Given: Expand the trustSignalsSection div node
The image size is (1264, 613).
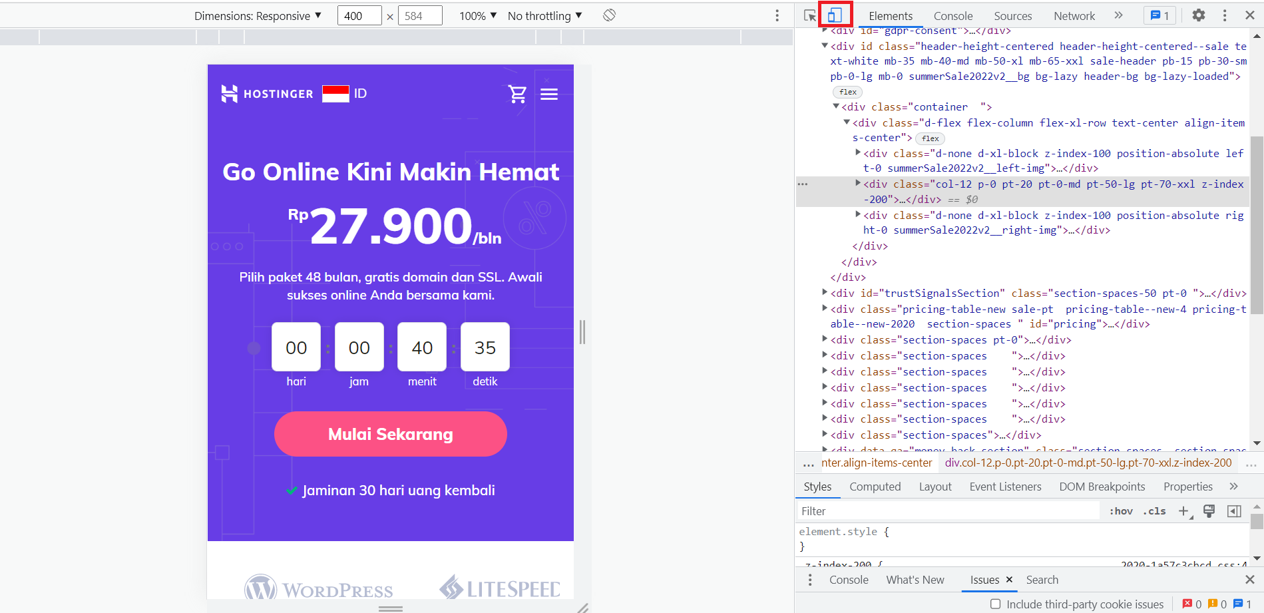Looking at the screenshot, I should (x=825, y=293).
